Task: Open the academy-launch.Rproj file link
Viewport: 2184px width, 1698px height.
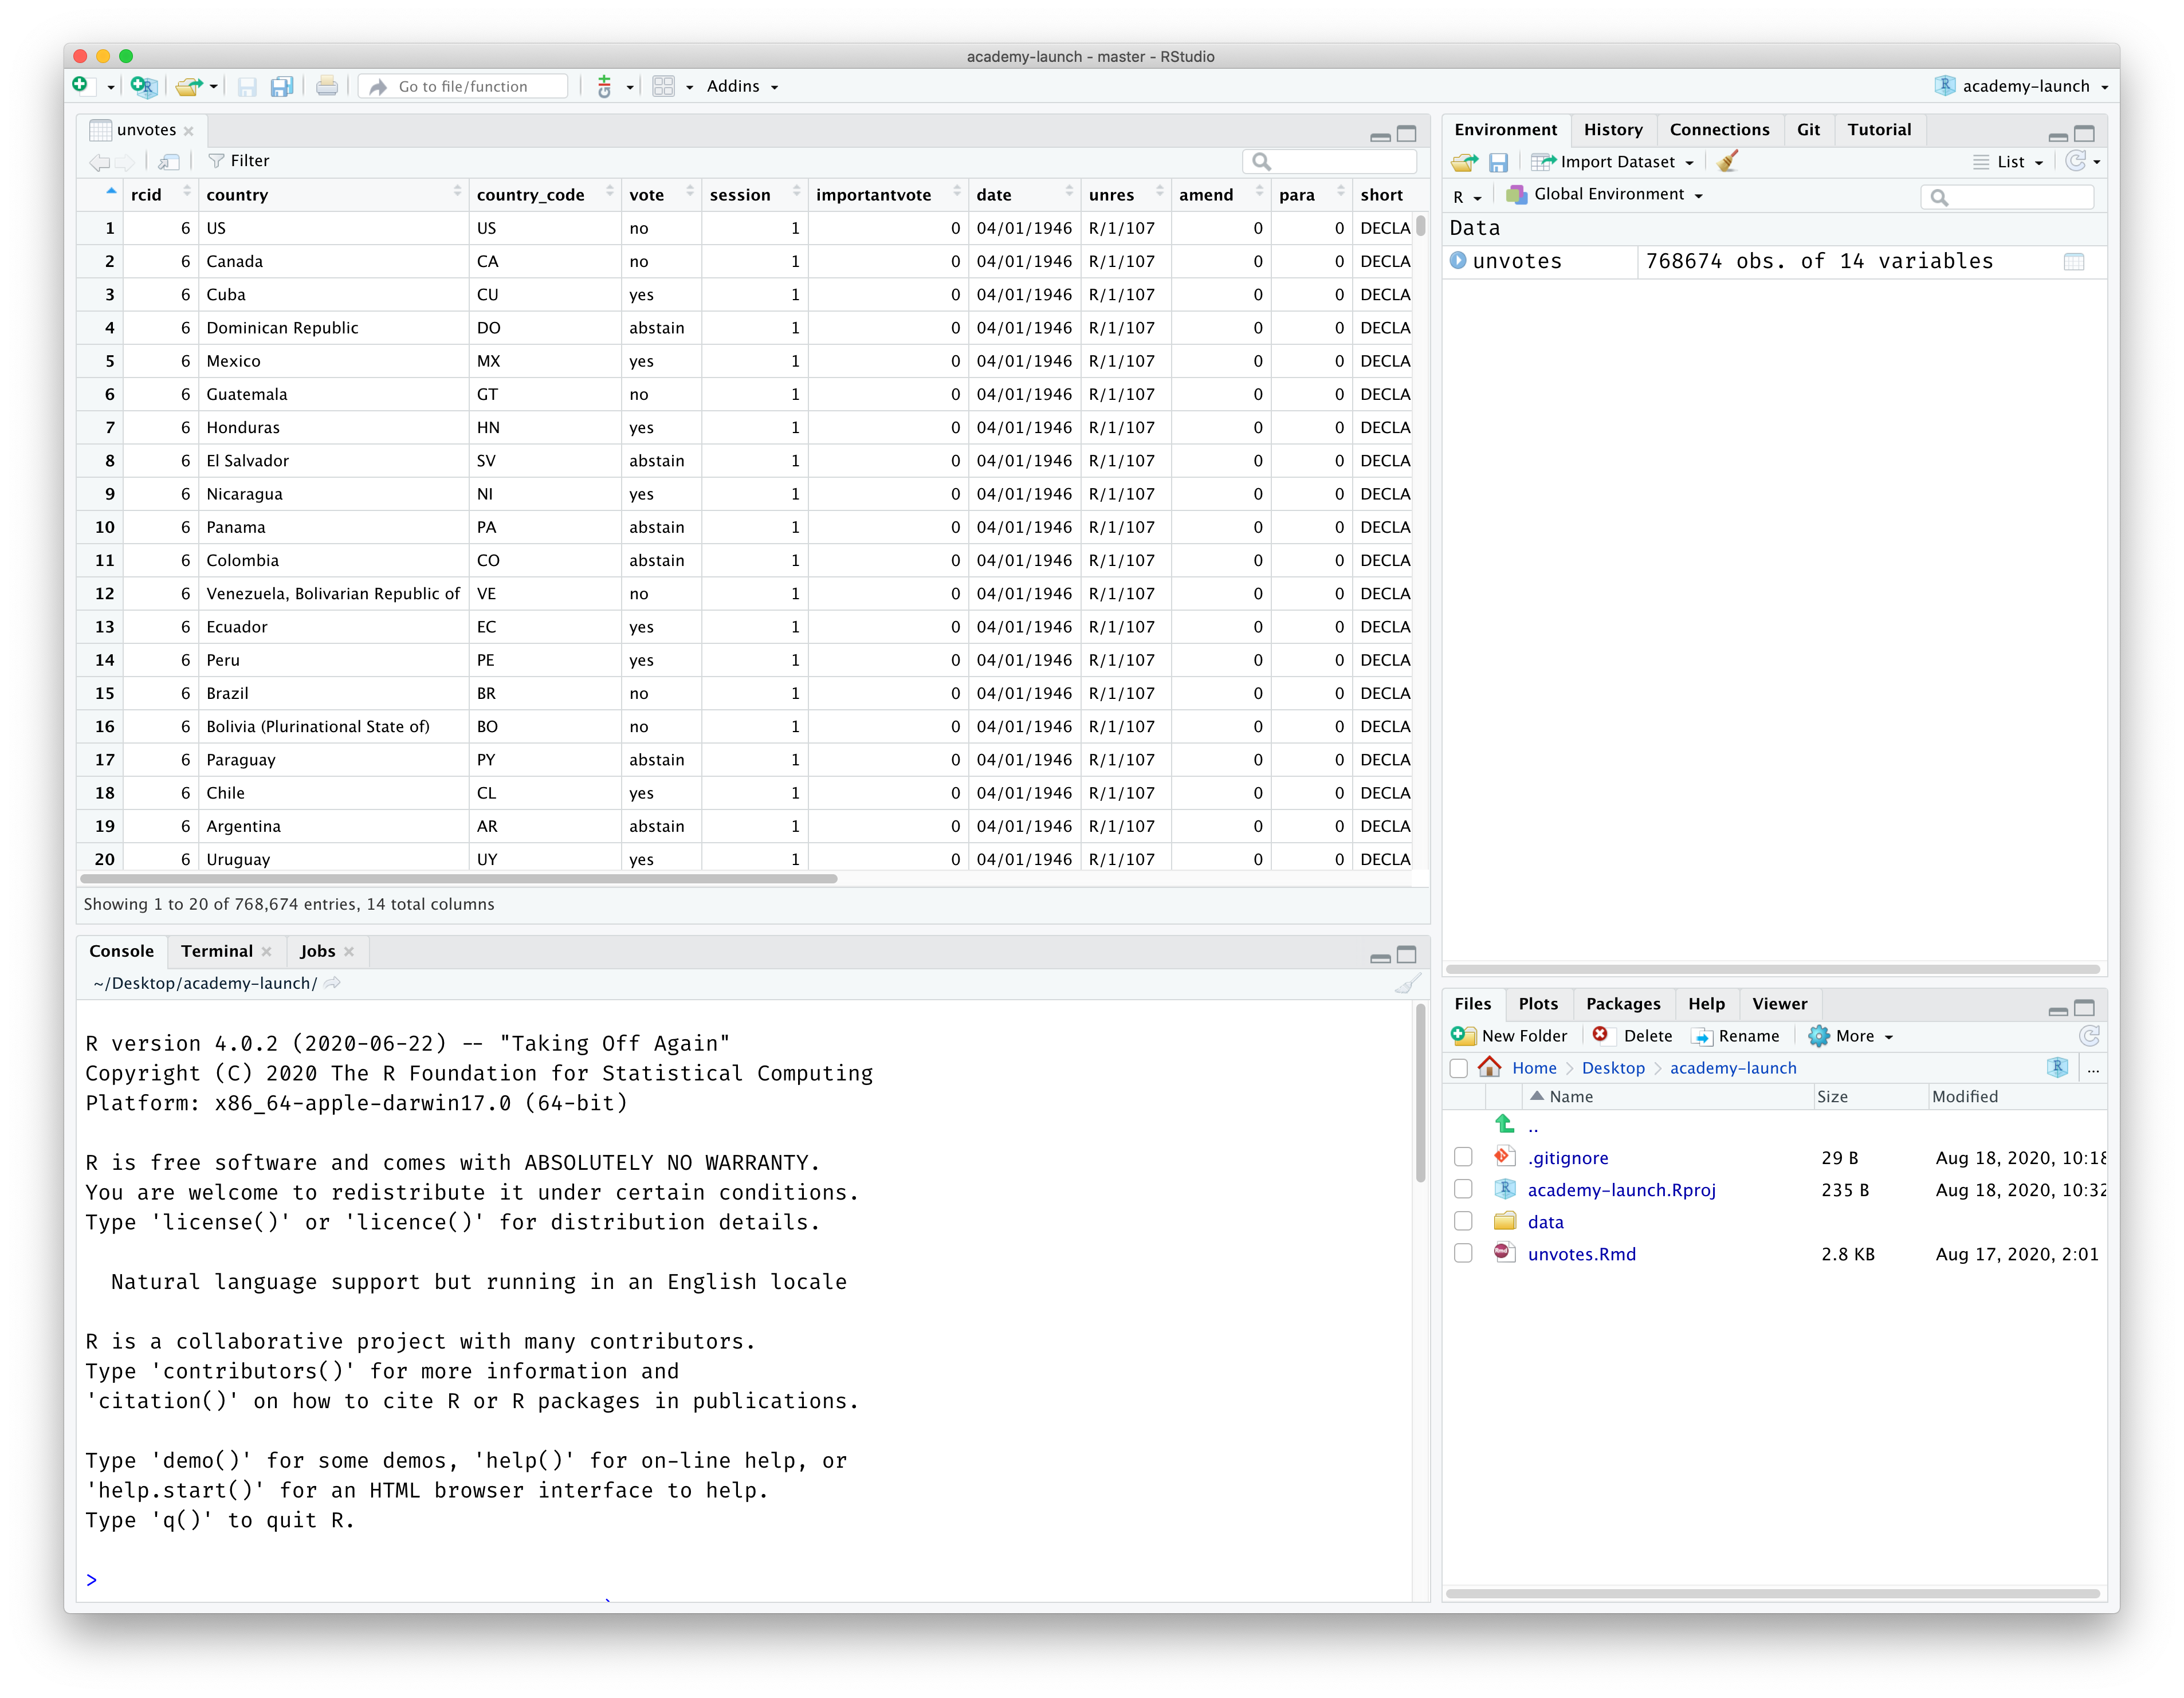Action: pos(1621,1189)
